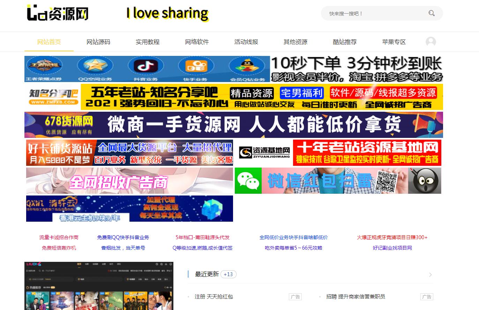Viewport: 479px width, 310px height.
Task: Click the 知名分享吧 logo
Action: point(53,97)
